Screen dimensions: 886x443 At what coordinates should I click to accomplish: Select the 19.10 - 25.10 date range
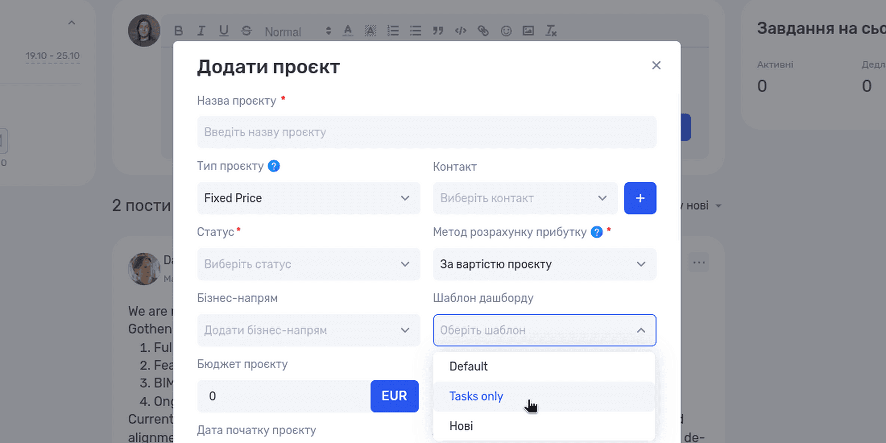click(x=53, y=56)
